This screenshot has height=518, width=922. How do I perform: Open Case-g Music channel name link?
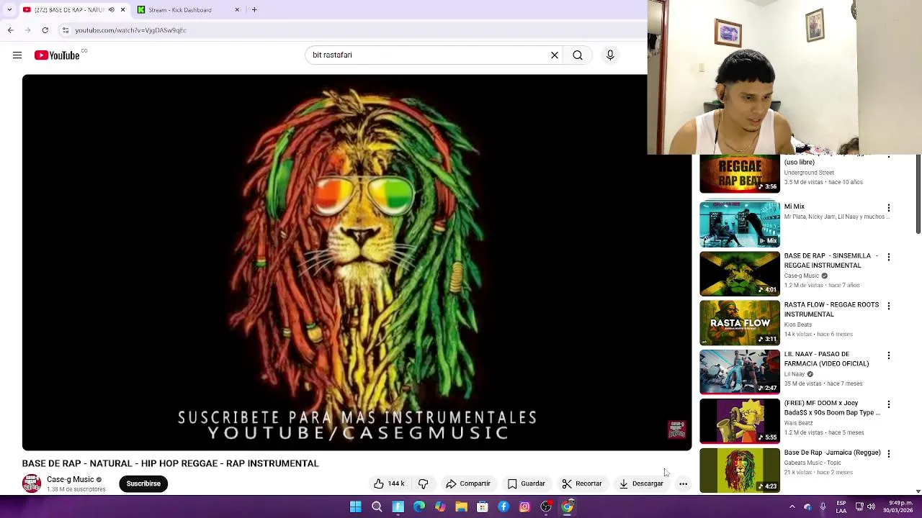tap(71, 479)
